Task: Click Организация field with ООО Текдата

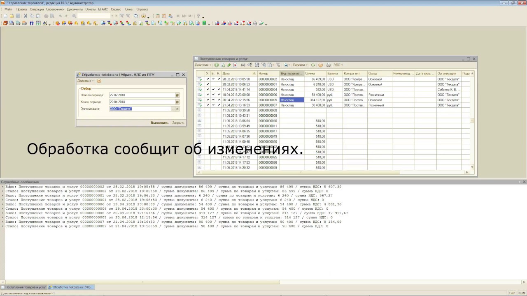Action: [140, 109]
